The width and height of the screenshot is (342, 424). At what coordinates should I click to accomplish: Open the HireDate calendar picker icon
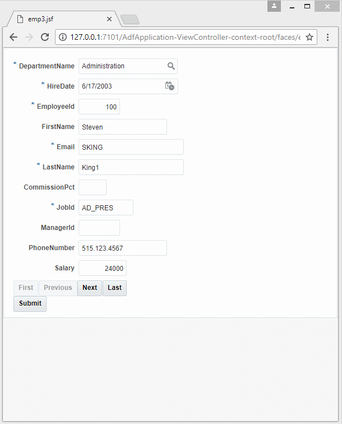click(169, 86)
